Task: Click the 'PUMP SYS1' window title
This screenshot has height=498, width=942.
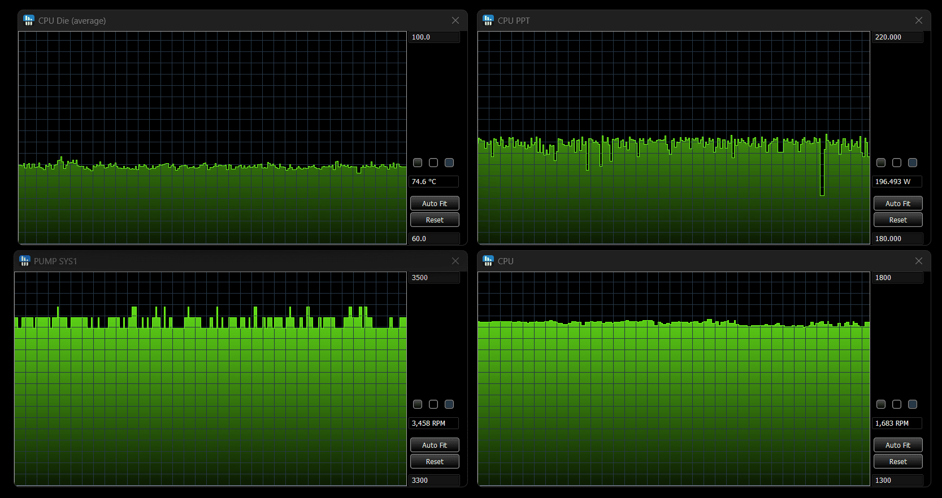Action: click(55, 261)
